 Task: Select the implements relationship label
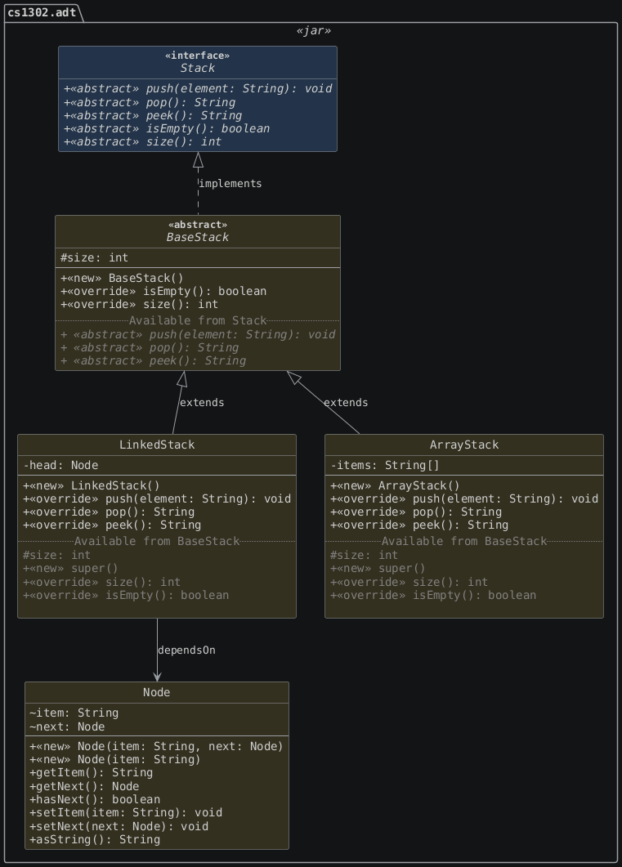coord(230,184)
